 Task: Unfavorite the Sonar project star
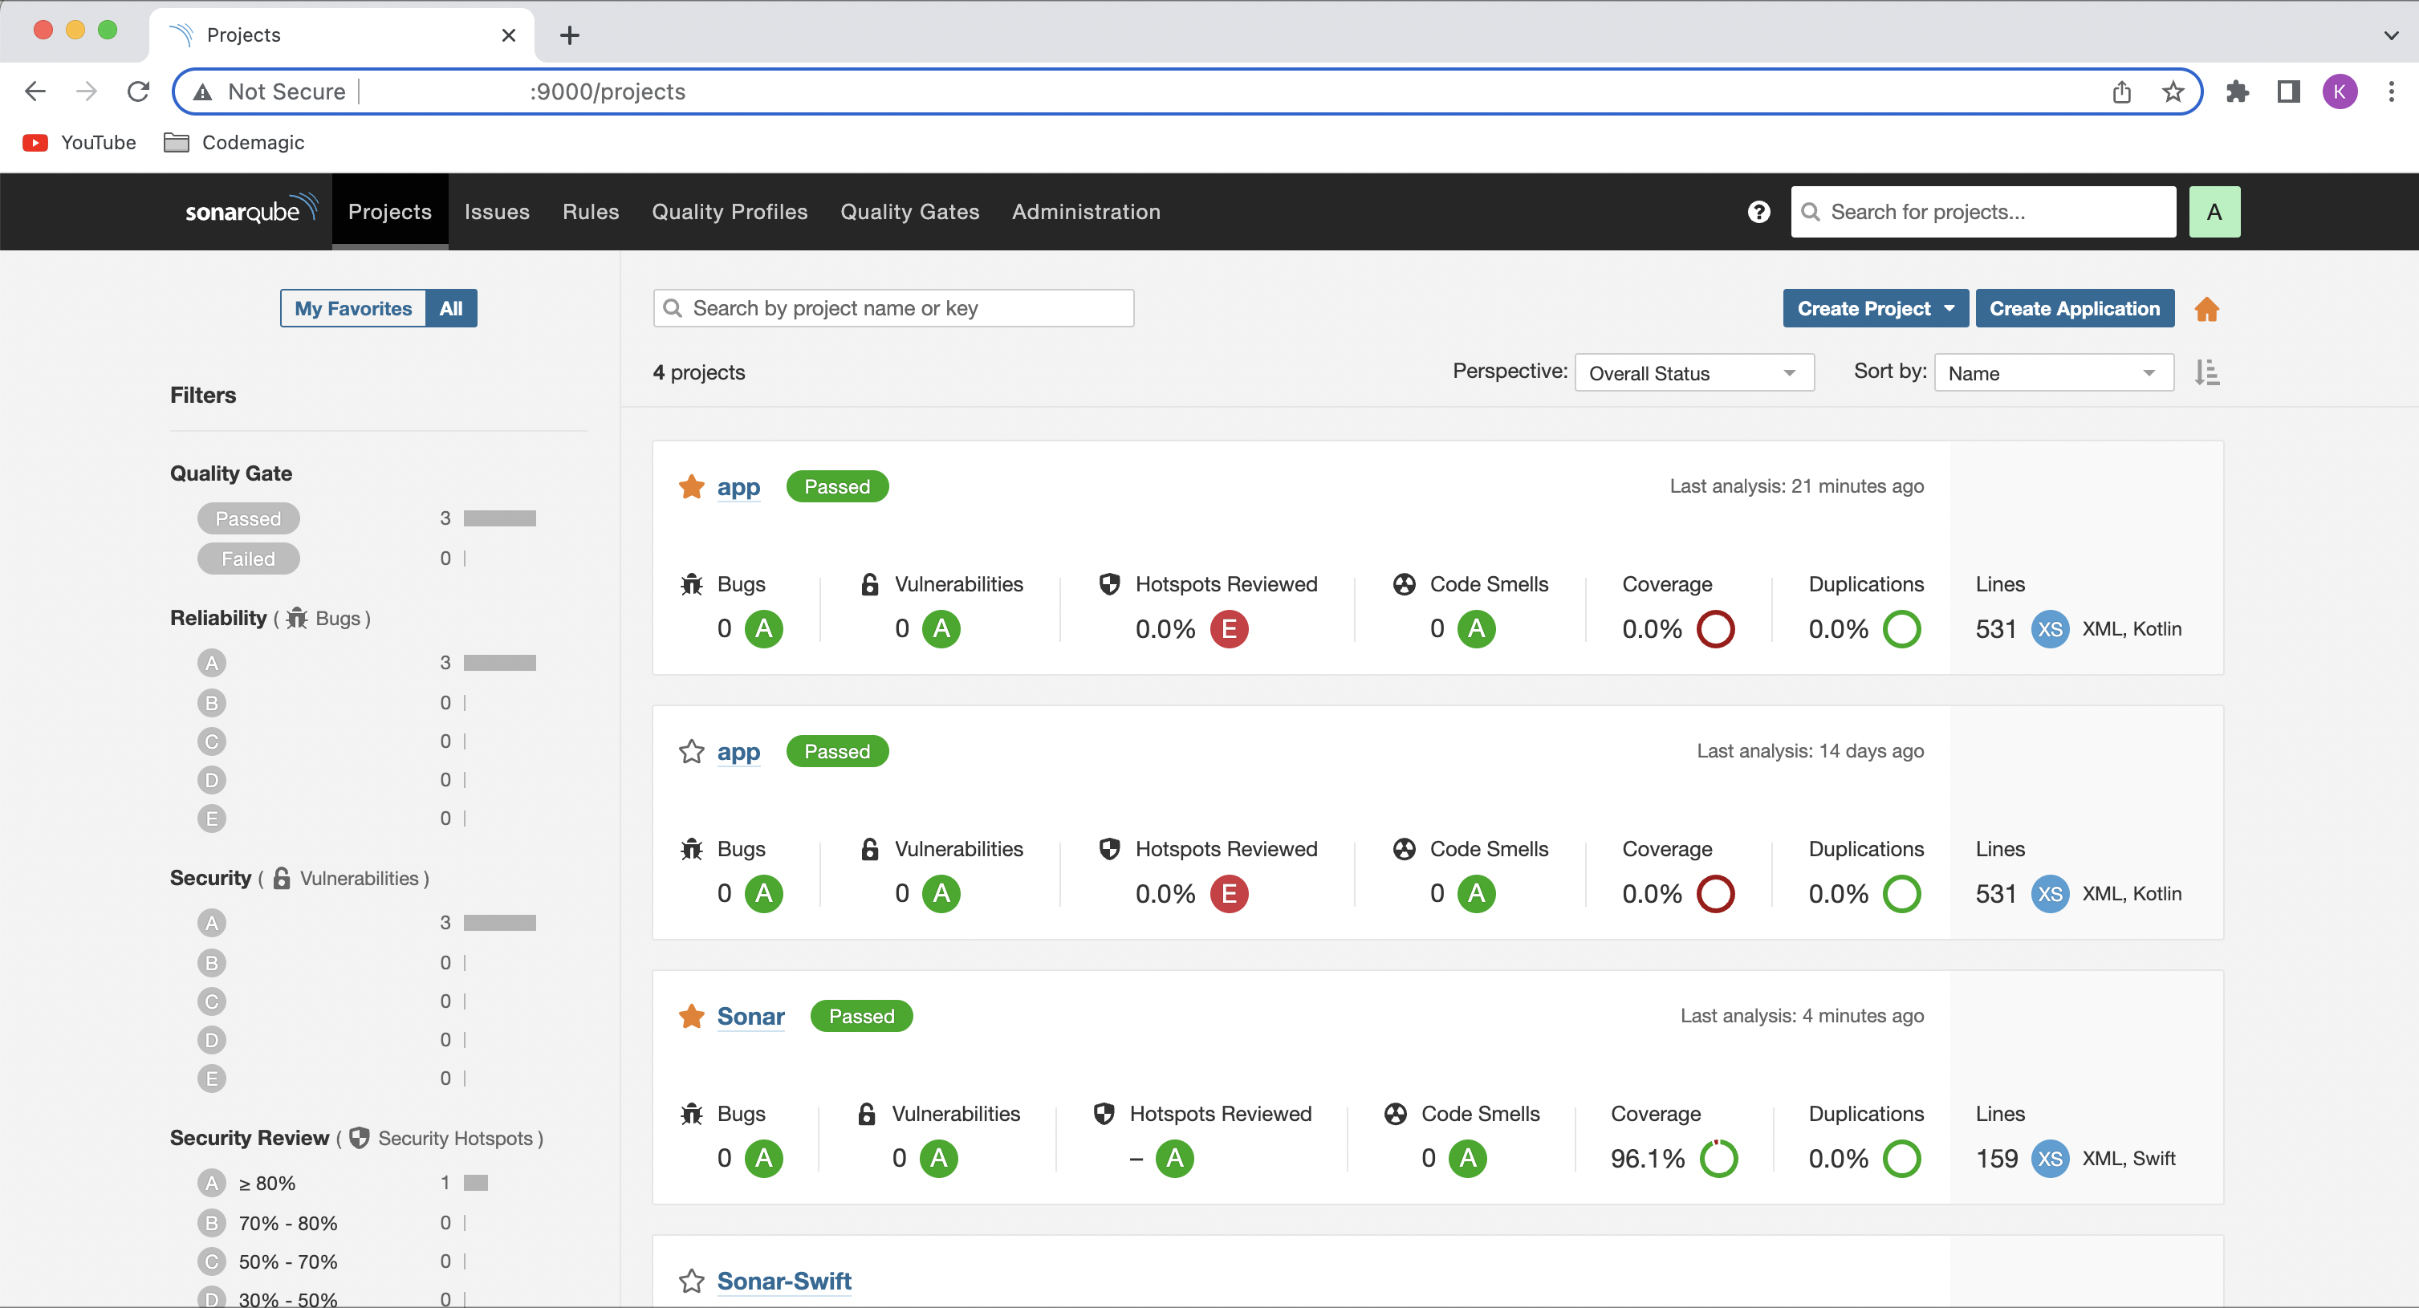coord(691,1016)
